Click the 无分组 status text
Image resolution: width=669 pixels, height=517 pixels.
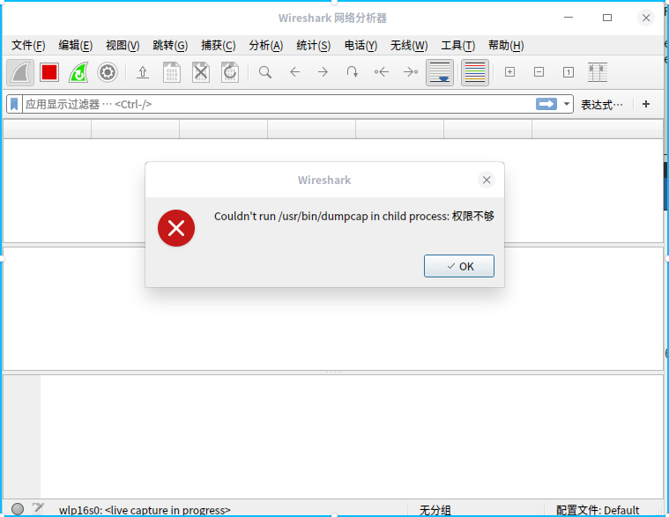(x=435, y=510)
